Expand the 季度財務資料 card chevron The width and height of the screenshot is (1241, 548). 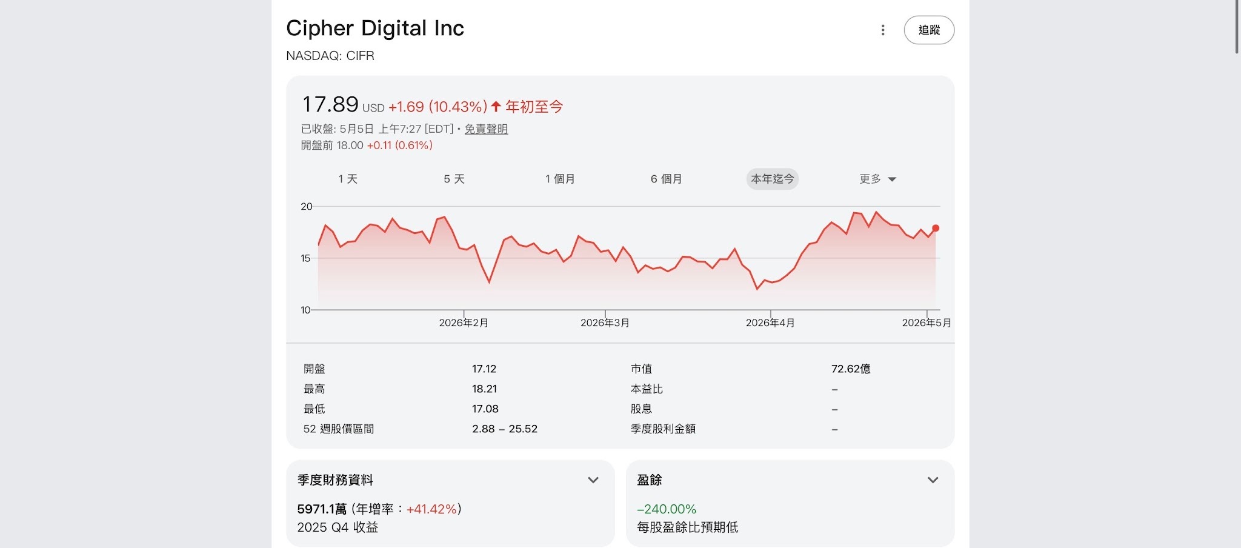tap(593, 480)
